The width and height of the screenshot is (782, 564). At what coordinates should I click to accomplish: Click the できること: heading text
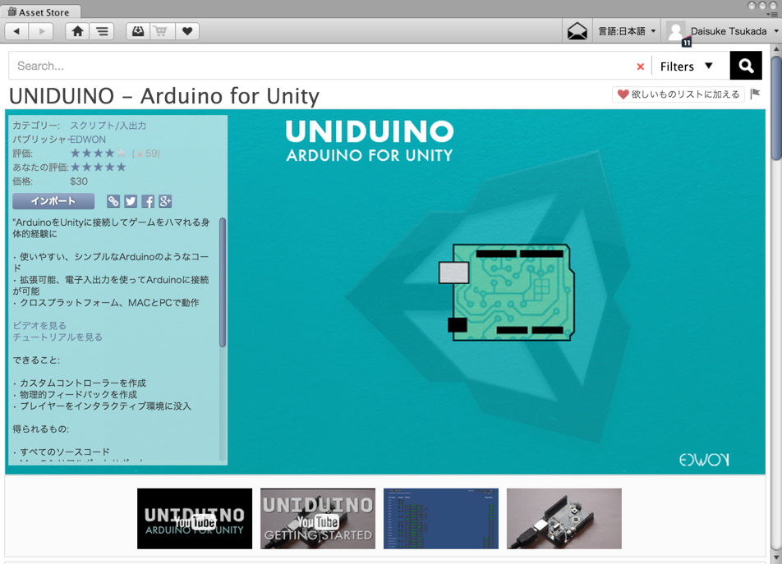(36, 360)
